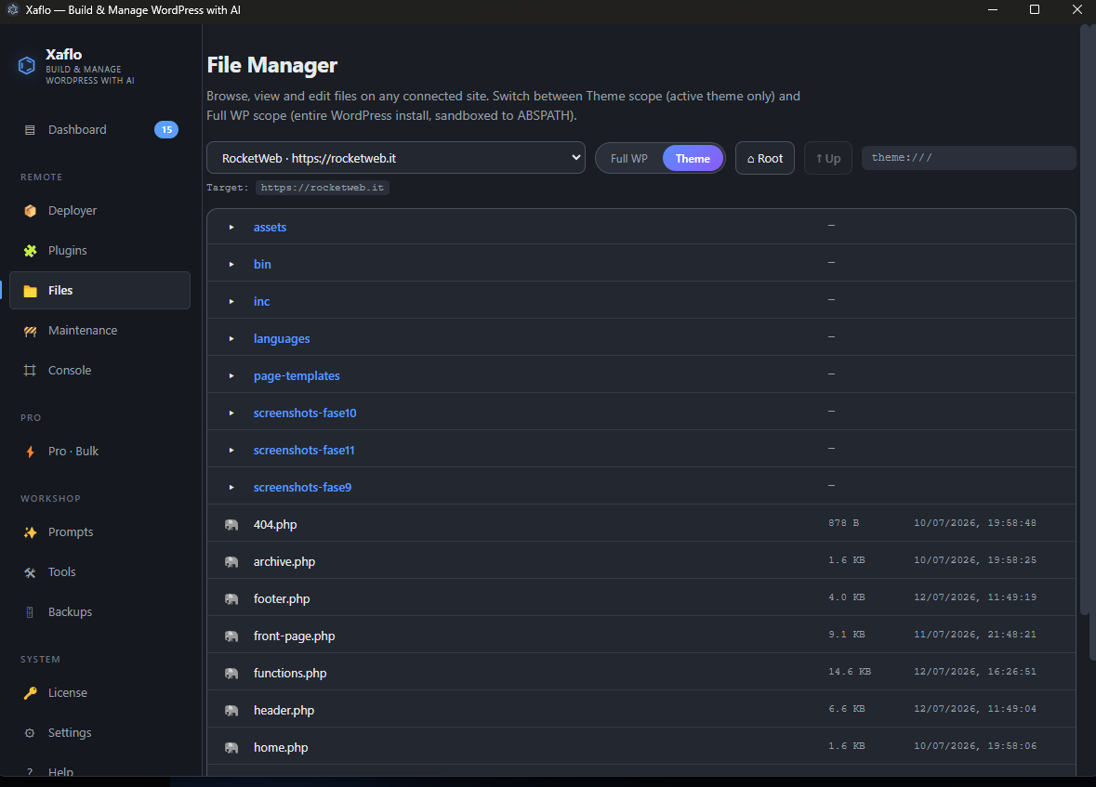The image size is (1096, 787).
Task: Click the Settings gear icon
Action: [30, 733]
